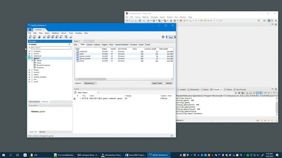Screen dimensions: 282x158
Task: Select the games_owned table row
Action: pyautogui.click(x=124, y=56)
